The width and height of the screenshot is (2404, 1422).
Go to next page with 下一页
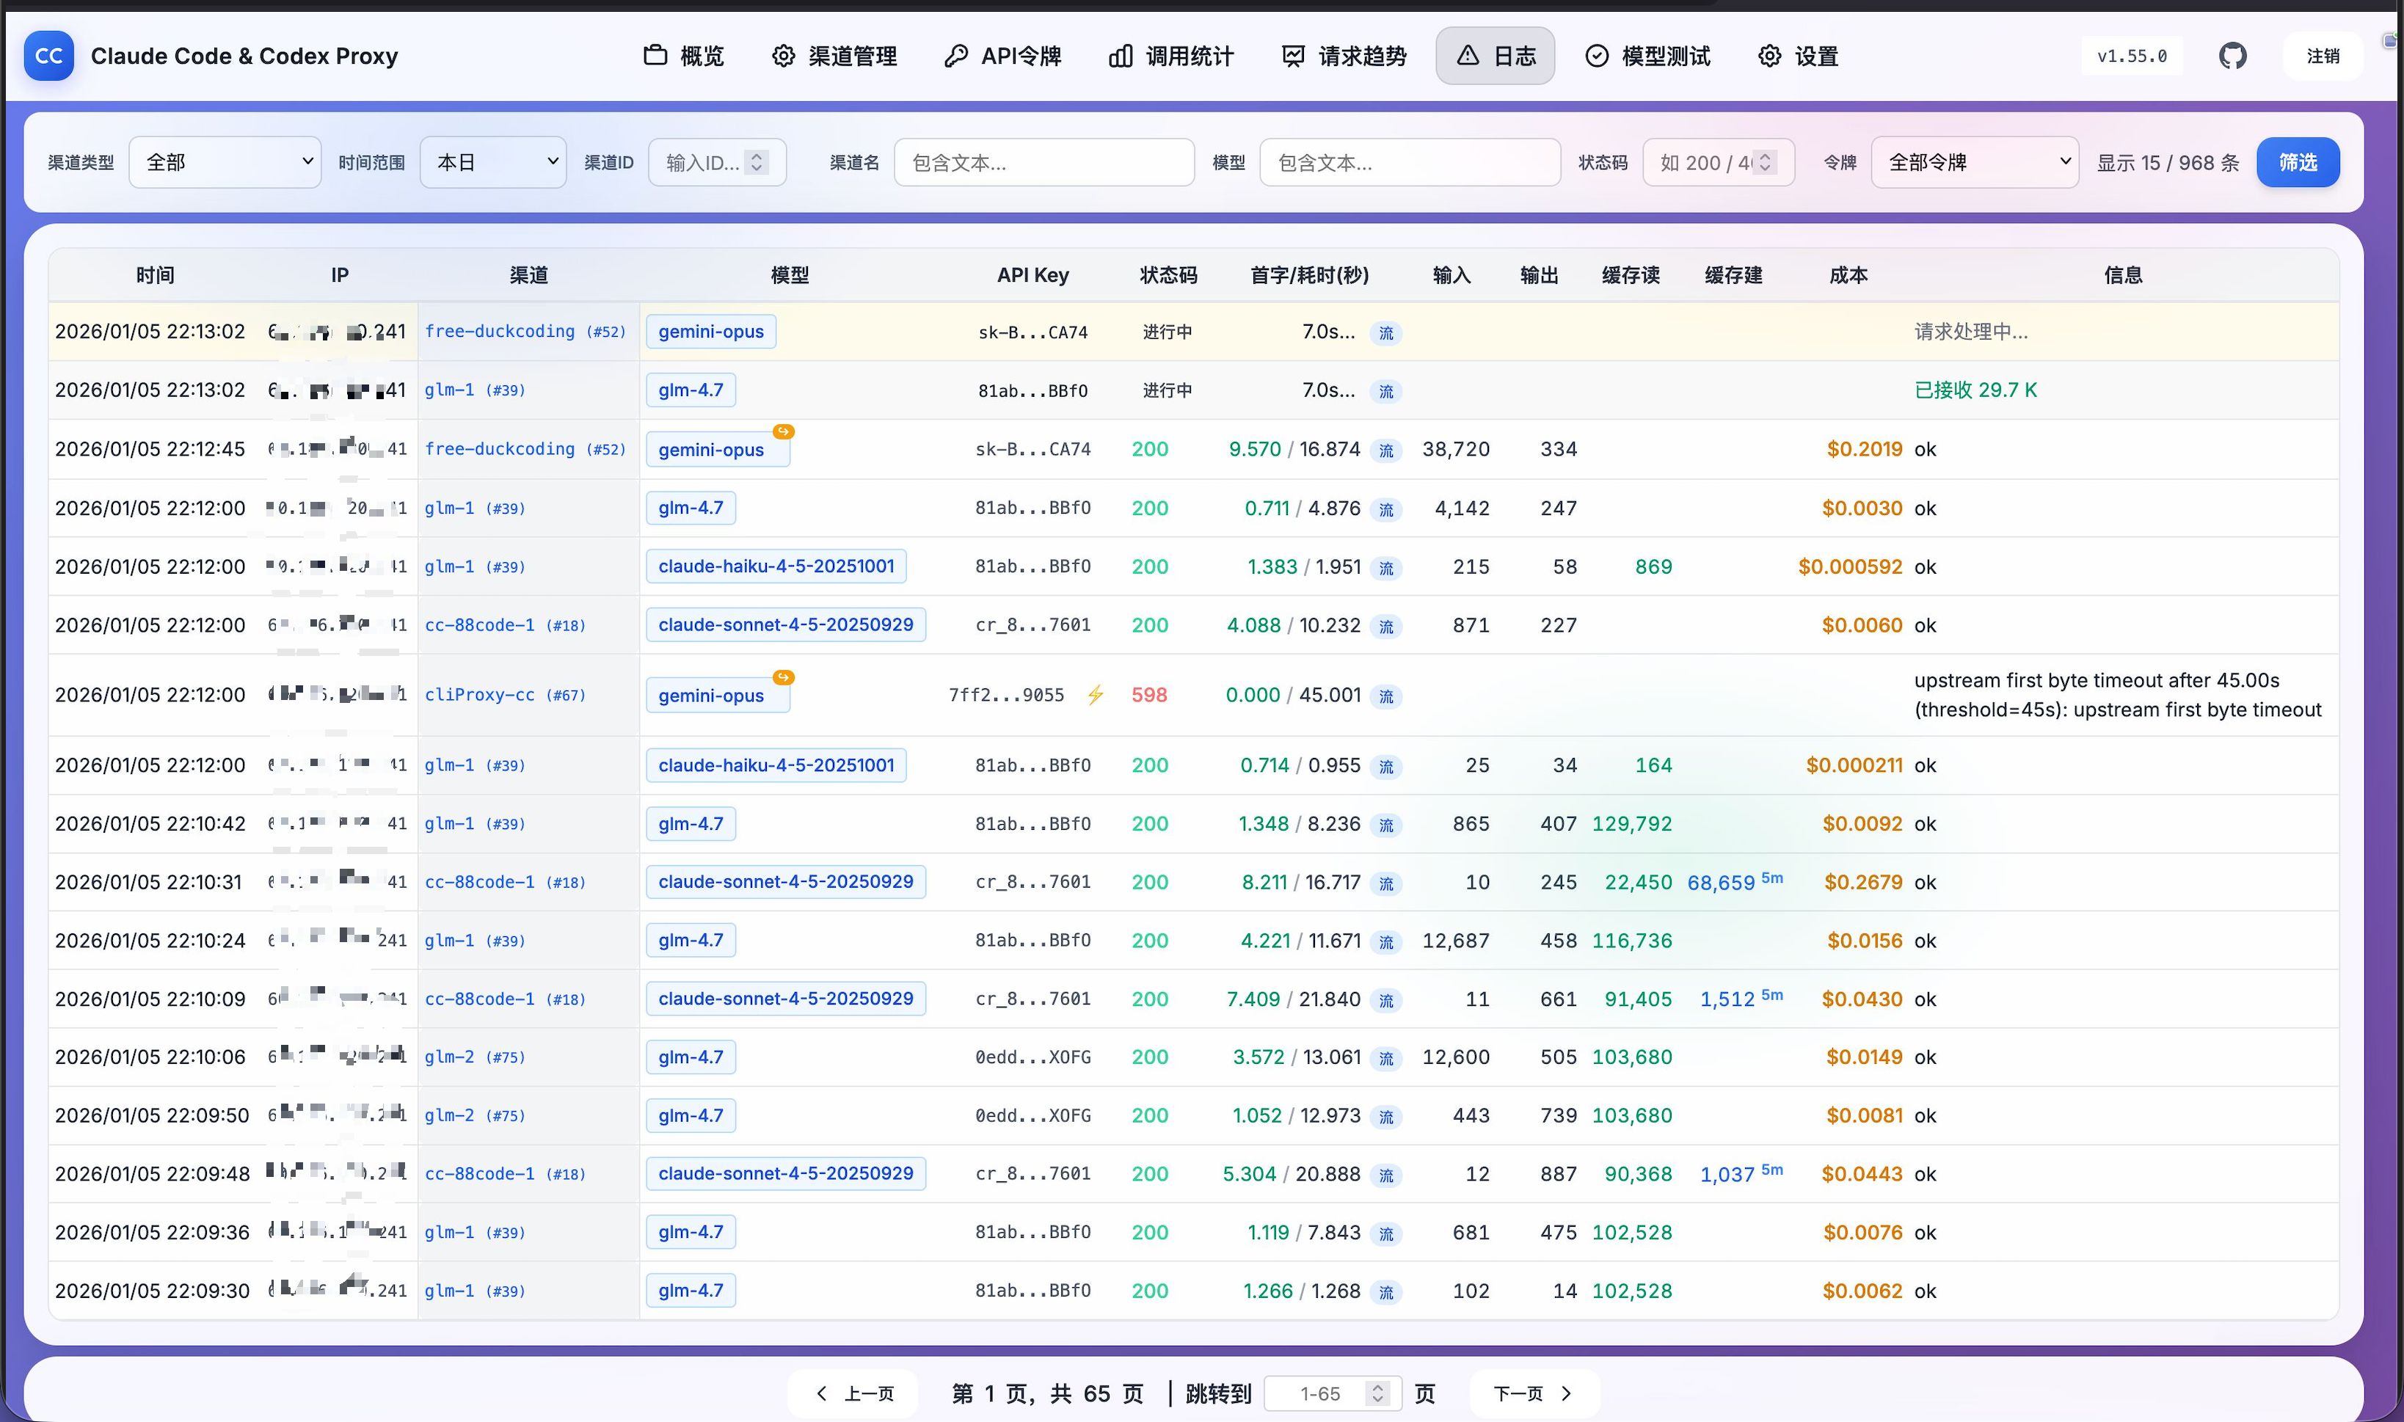(1535, 1393)
